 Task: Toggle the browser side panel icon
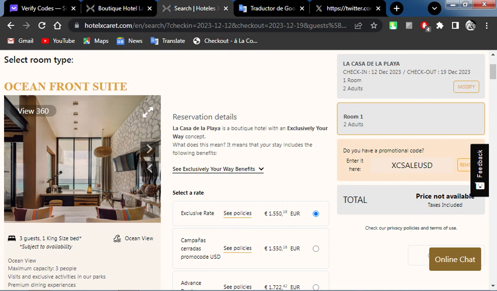tap(455, 25)
